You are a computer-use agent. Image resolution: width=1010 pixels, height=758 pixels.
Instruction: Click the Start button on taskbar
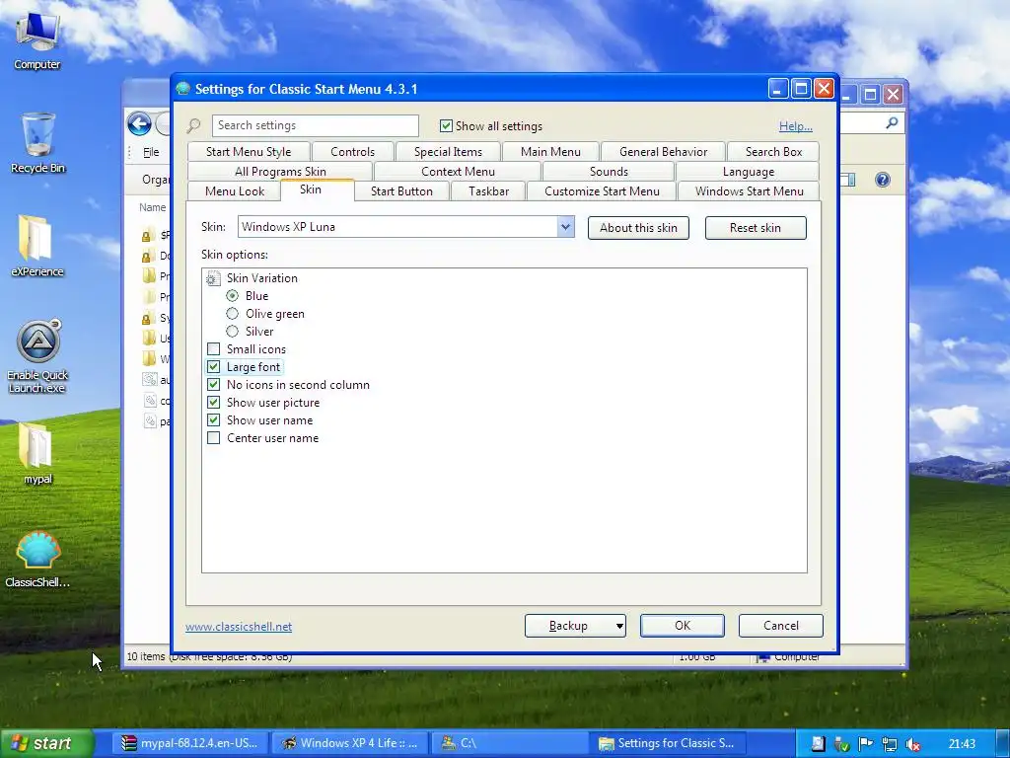click(46, 743)
